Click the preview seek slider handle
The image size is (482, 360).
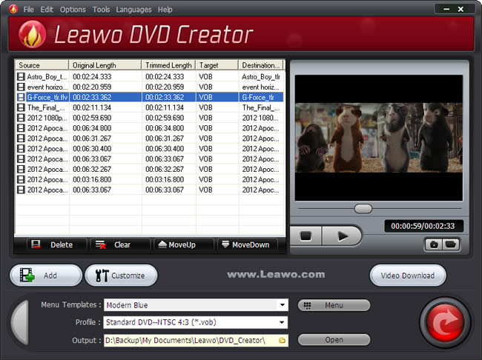[363, 209]
